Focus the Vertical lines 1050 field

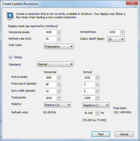pos(114,32)
